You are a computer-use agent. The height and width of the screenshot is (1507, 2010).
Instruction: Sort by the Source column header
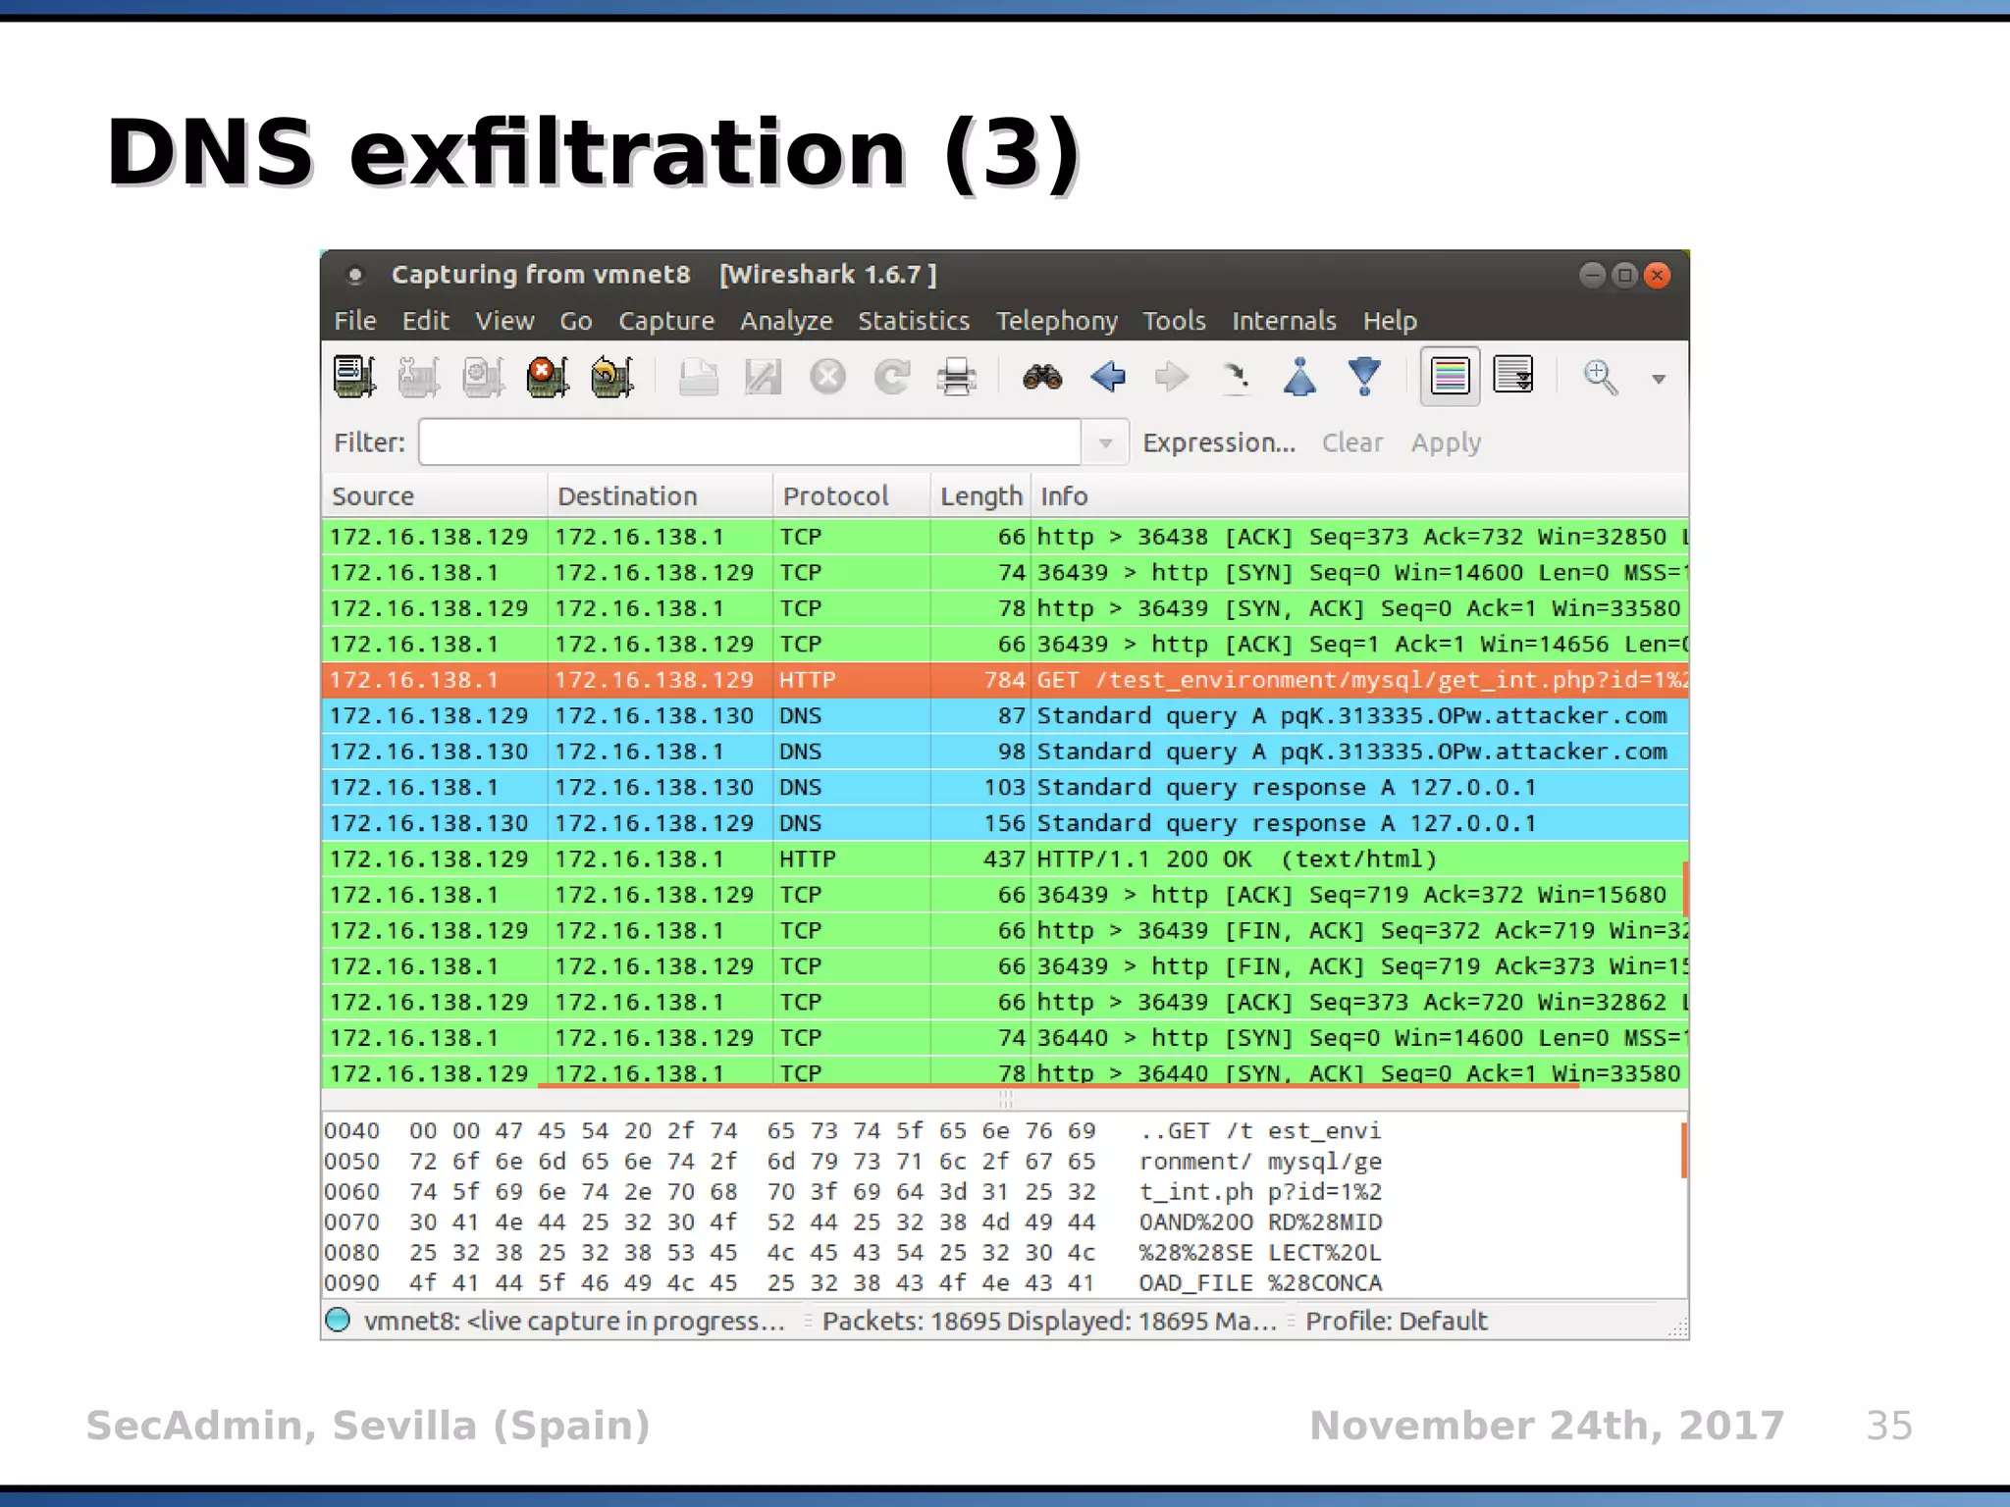pos(435,495)
